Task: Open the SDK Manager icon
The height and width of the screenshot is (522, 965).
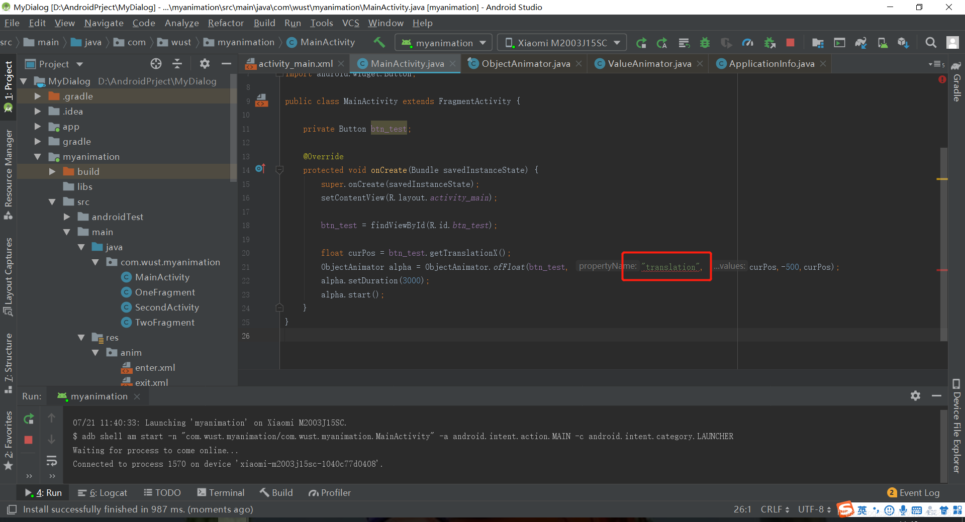Action: click(903, 43)
